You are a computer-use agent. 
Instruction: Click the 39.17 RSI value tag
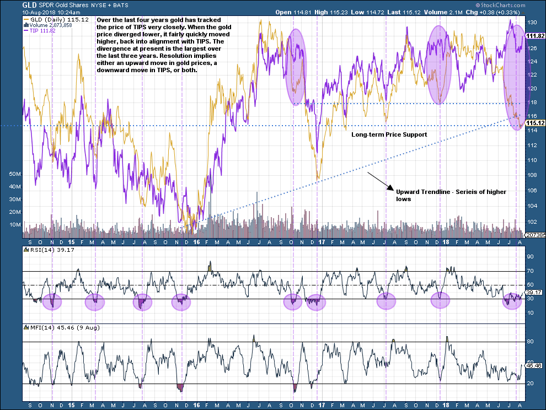pyautogui.click(x=534, y=293)
